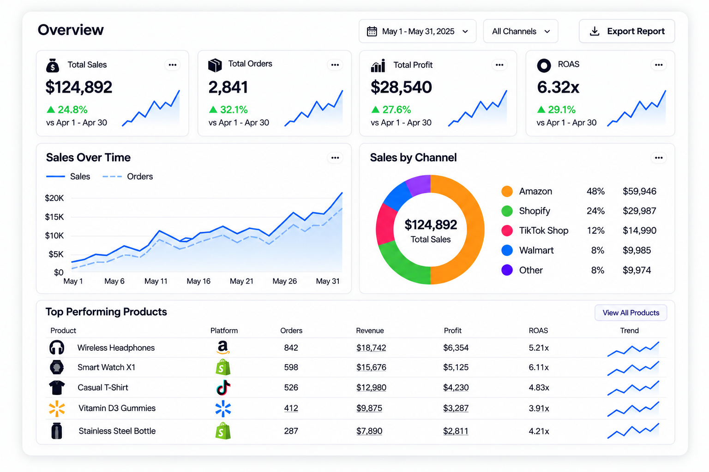Click the Product column header
The height and width of the screenshot is (472, 709).
[63, 330]
